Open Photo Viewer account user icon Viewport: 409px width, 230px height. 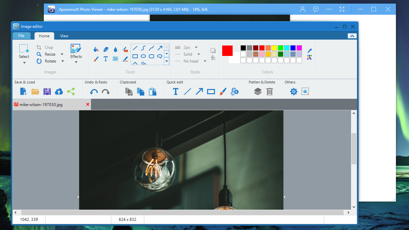tap(303, 9)
